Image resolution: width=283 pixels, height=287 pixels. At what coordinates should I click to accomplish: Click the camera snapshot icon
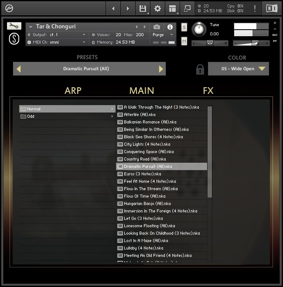tap(157, 27)
